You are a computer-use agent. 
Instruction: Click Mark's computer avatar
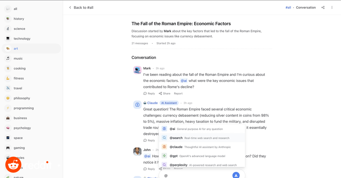pyautogui.click(x=138, y=70)
